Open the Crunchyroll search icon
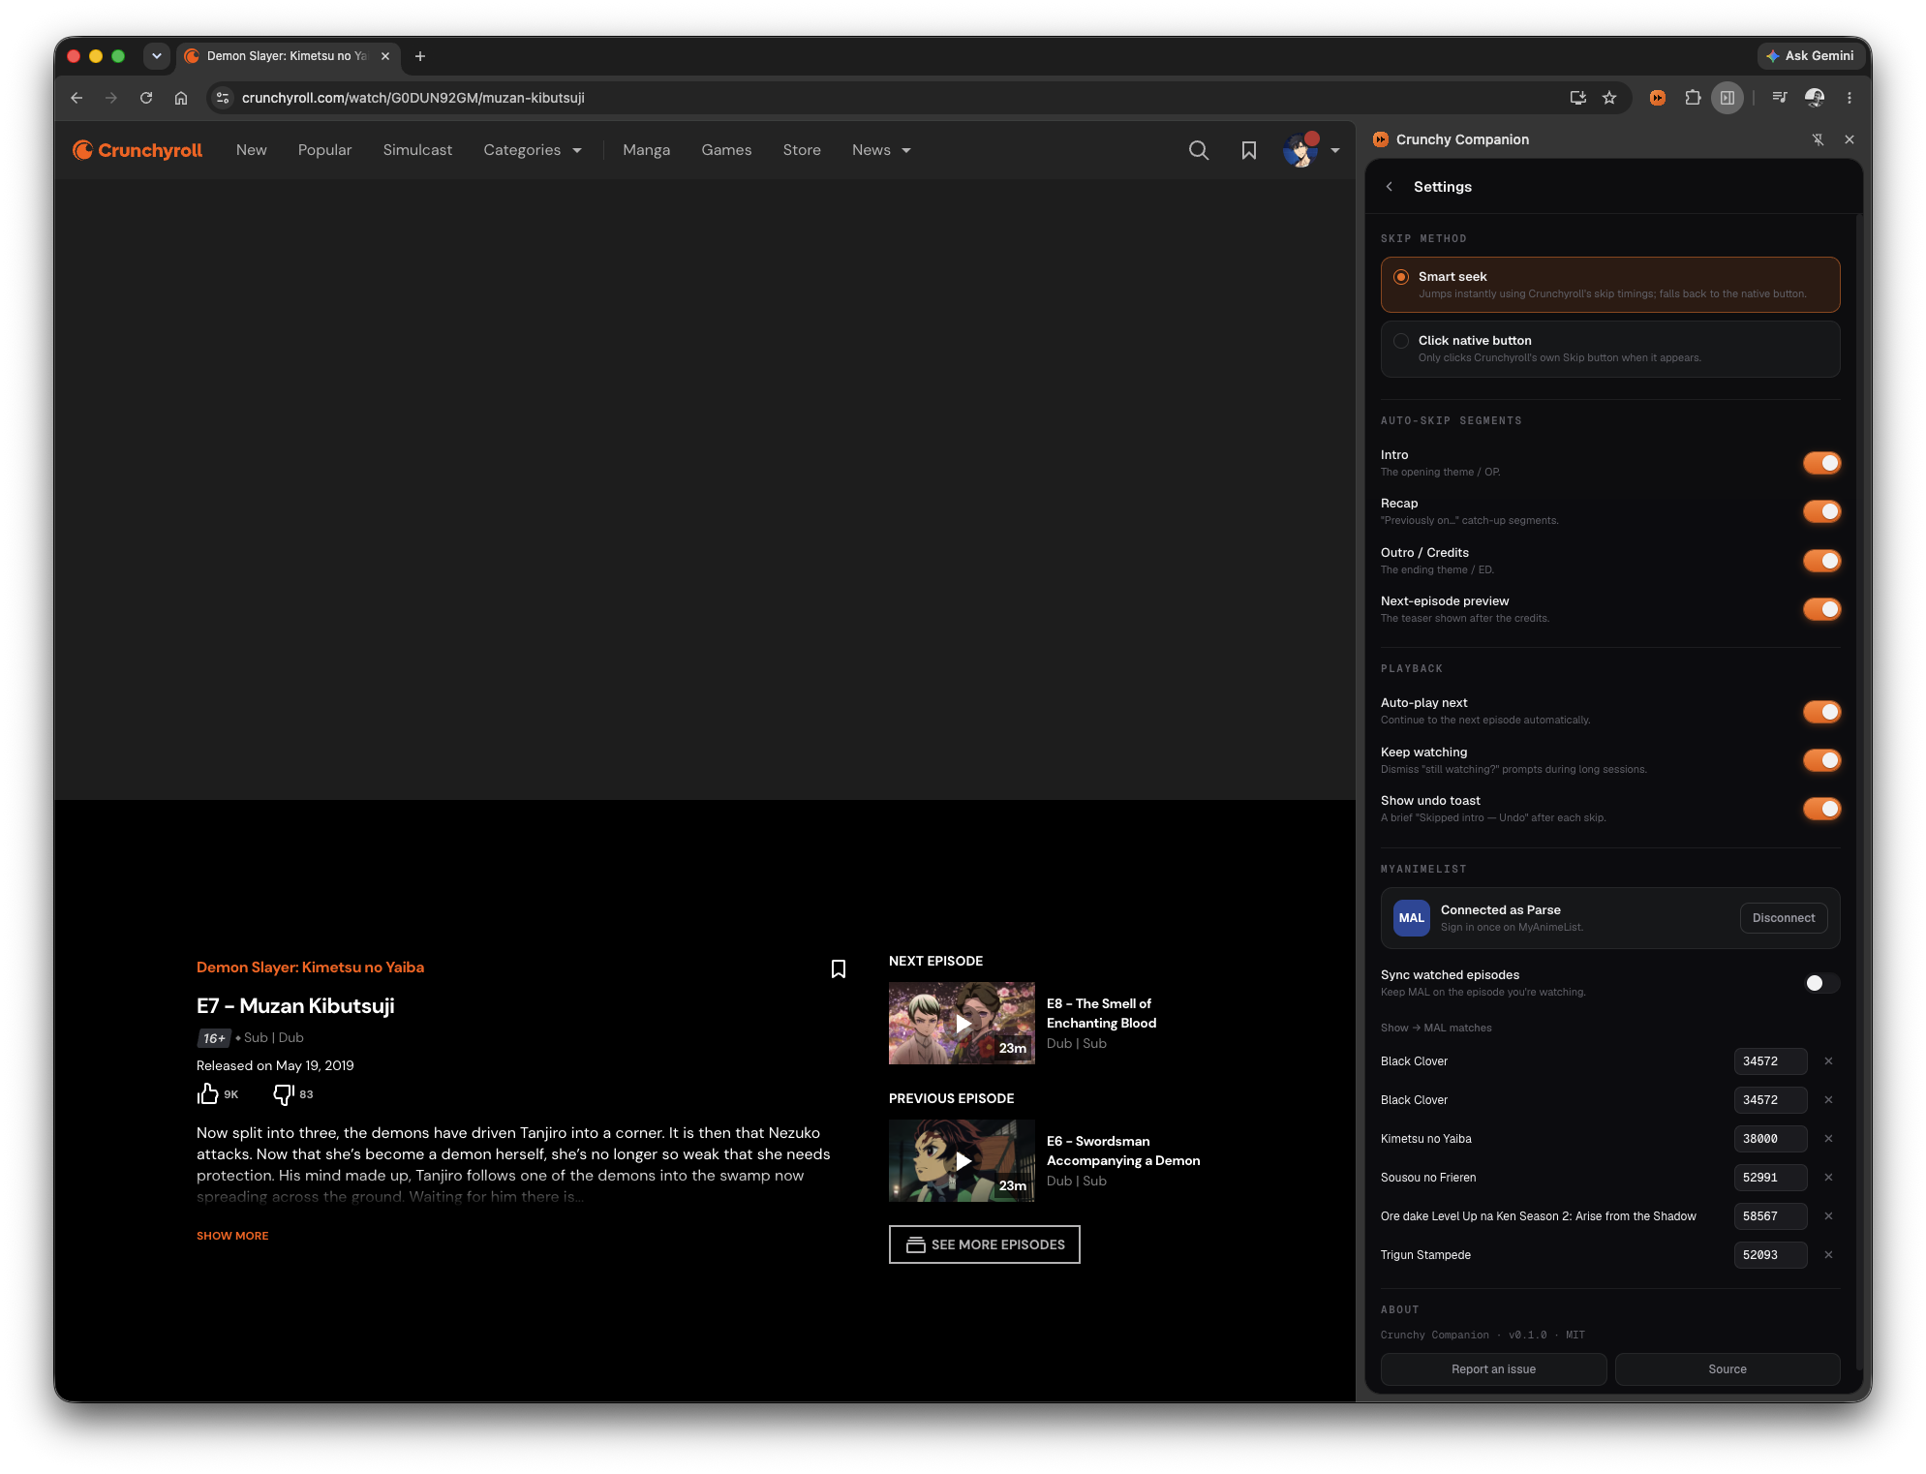Image resolution: width=1926 pixels, height=1474 pixels. [1198, 150]
